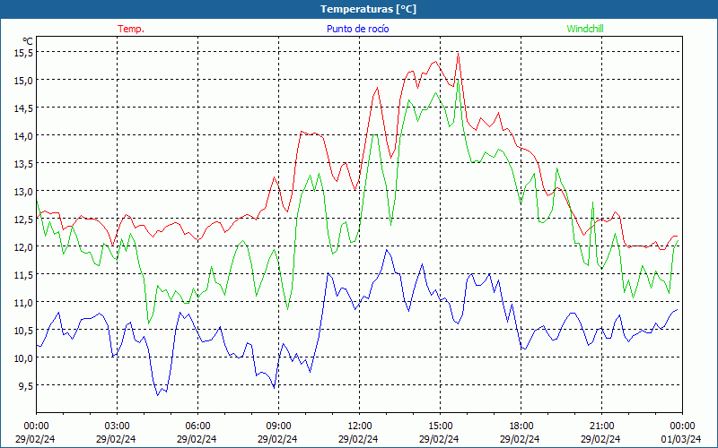
Task: Click the 14,5 y-axis value
Action: click(x=24, y=108)
